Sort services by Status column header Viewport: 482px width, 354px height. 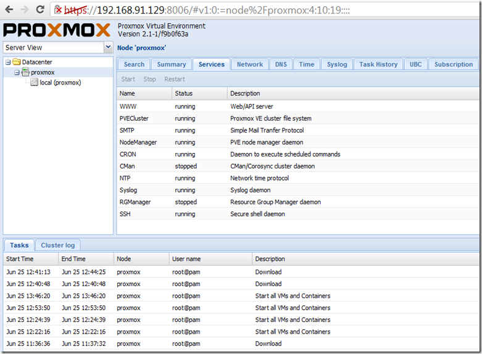[199, 93]
